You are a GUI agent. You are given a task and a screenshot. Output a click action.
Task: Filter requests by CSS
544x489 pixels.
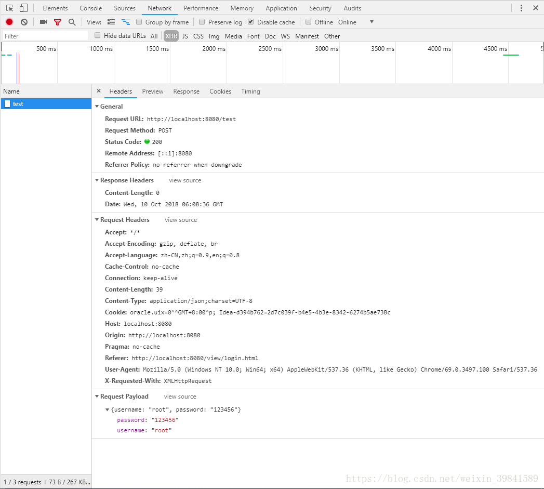coord(198,36)
